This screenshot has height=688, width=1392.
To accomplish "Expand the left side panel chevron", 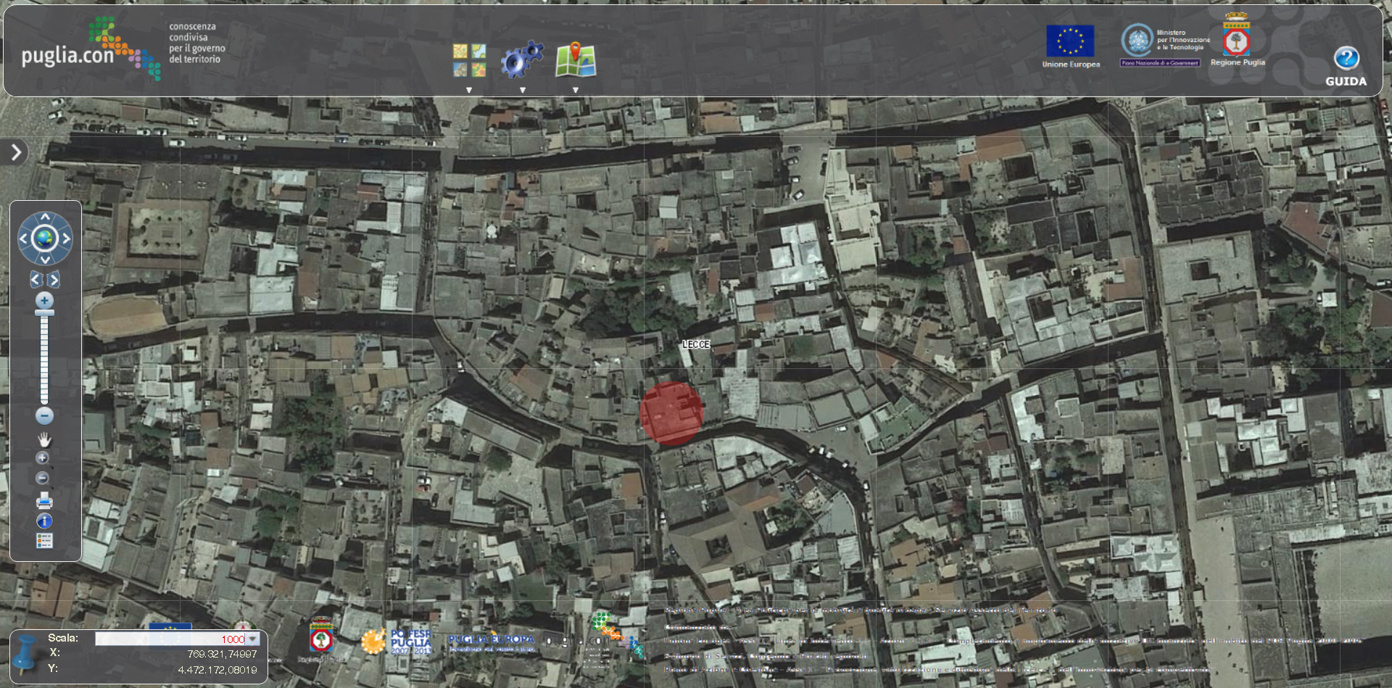I will (x=15, y=152).
